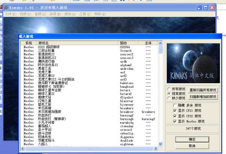The image size is (226, 154).
Task: Open the 工具(T) menu
Action: click(85, 14)
